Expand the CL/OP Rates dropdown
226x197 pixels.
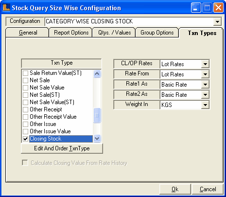tap(205, 64)
